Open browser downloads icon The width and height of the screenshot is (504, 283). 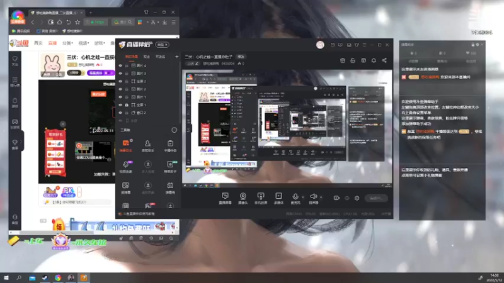pos(164,22)
